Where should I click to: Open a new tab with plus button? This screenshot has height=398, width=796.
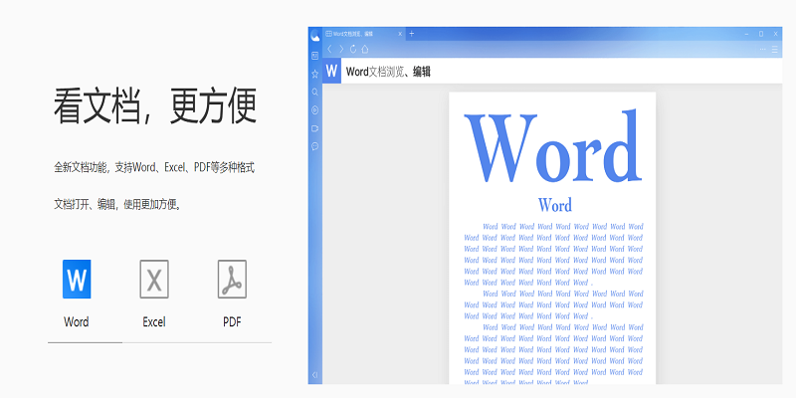(x=412, y=34)
